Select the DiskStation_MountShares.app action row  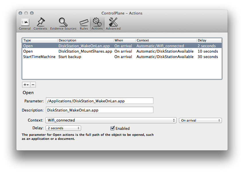[x=122, y=51]
